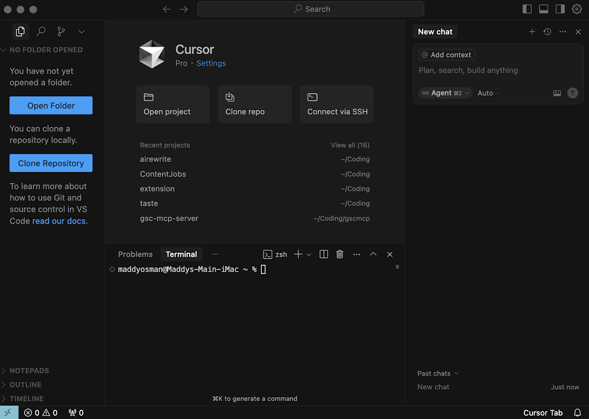Go forward with the right arrow
The height and width of the screenshot is (419, 589).
coord(184,9)
